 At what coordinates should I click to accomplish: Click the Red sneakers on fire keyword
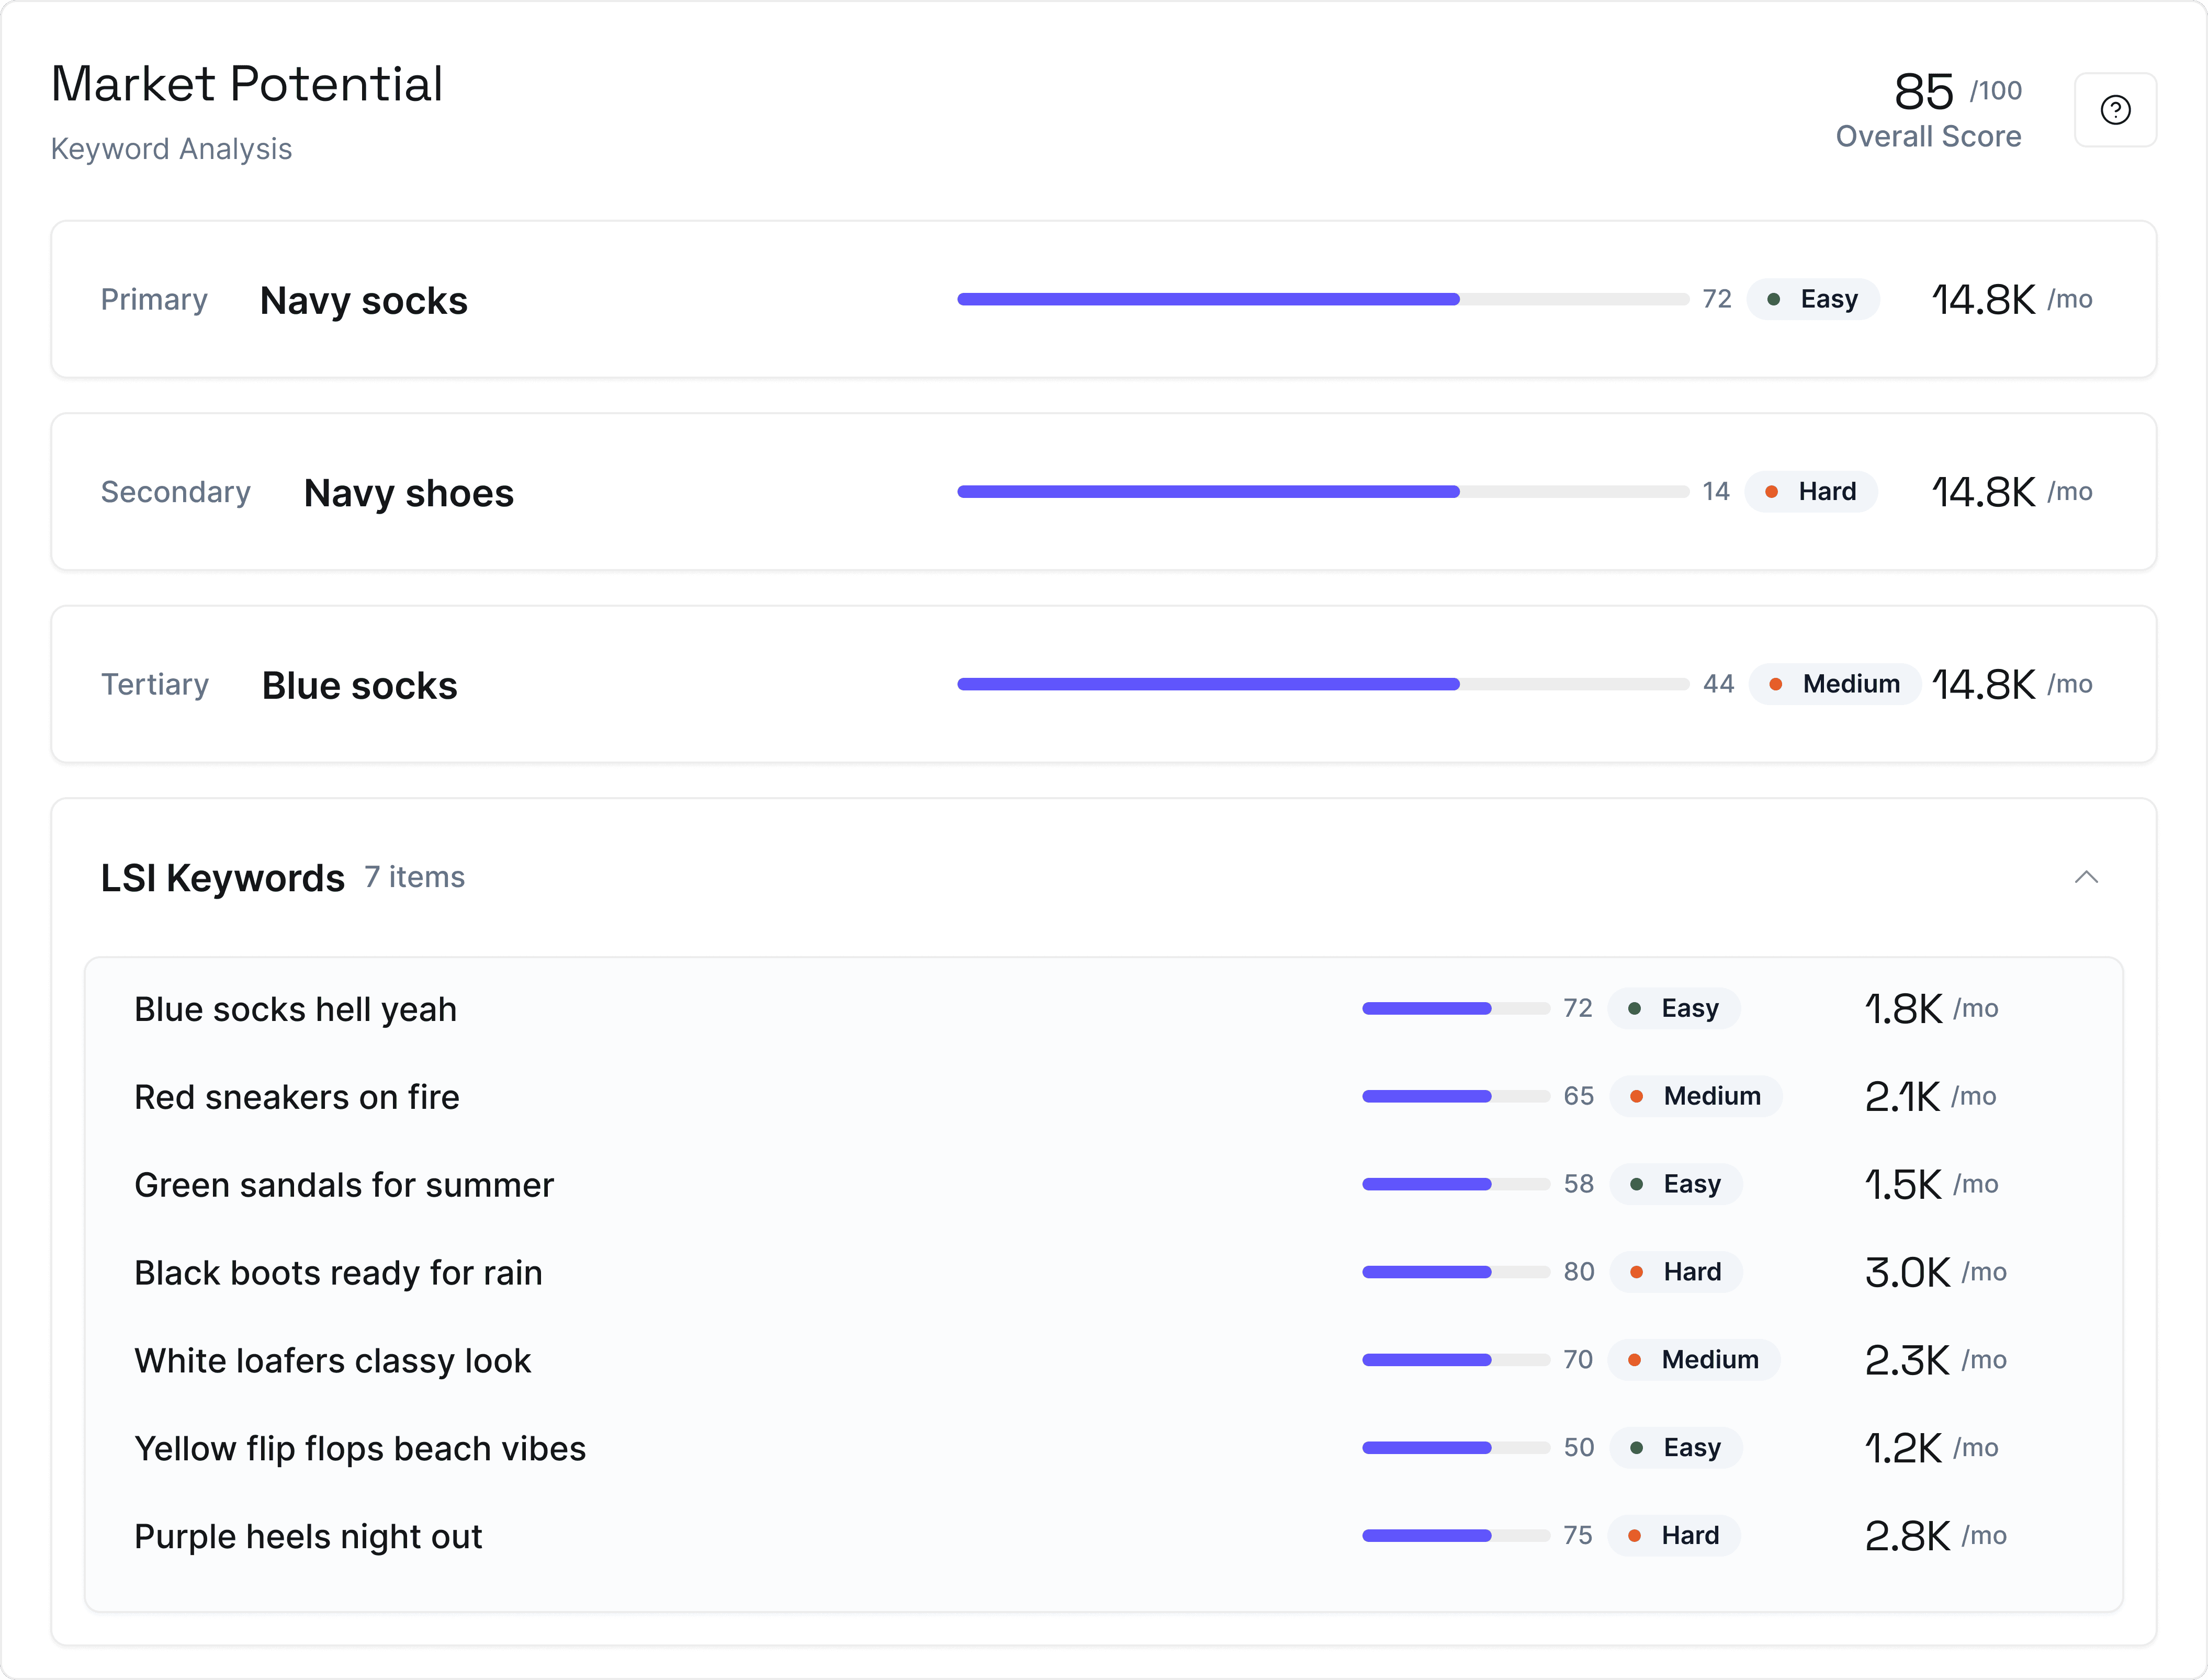tap(297, 1097)
